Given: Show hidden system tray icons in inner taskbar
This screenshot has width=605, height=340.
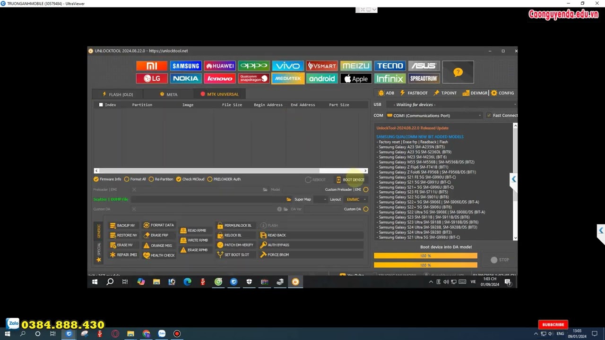Looking at the screenshot, I should pos(431,282).
